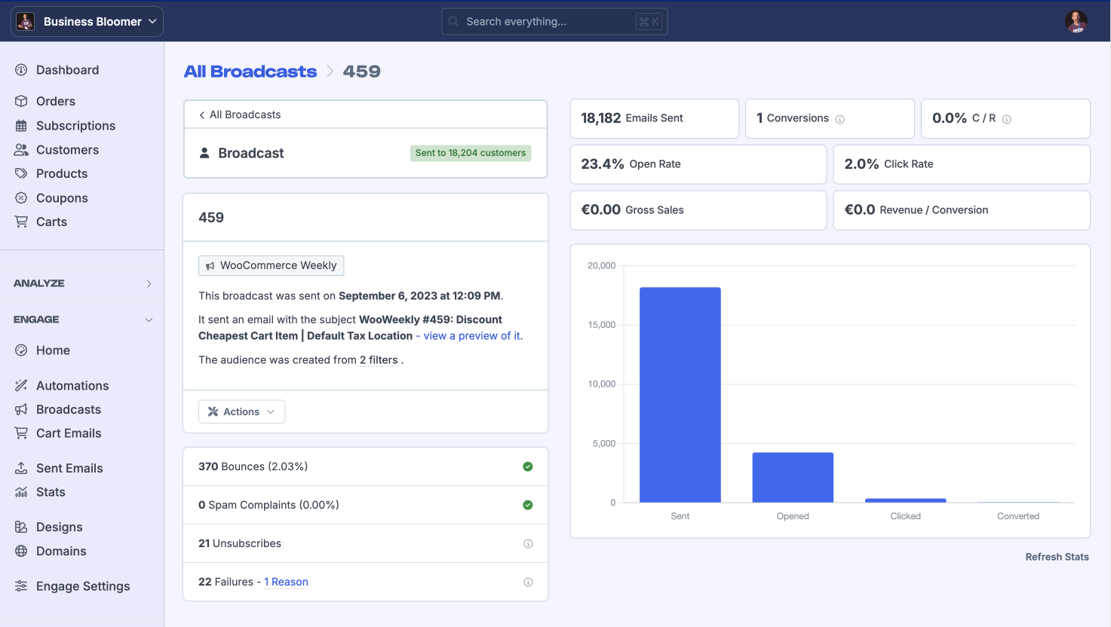Select the Orders icon in the sidebar

pos(21,101)
